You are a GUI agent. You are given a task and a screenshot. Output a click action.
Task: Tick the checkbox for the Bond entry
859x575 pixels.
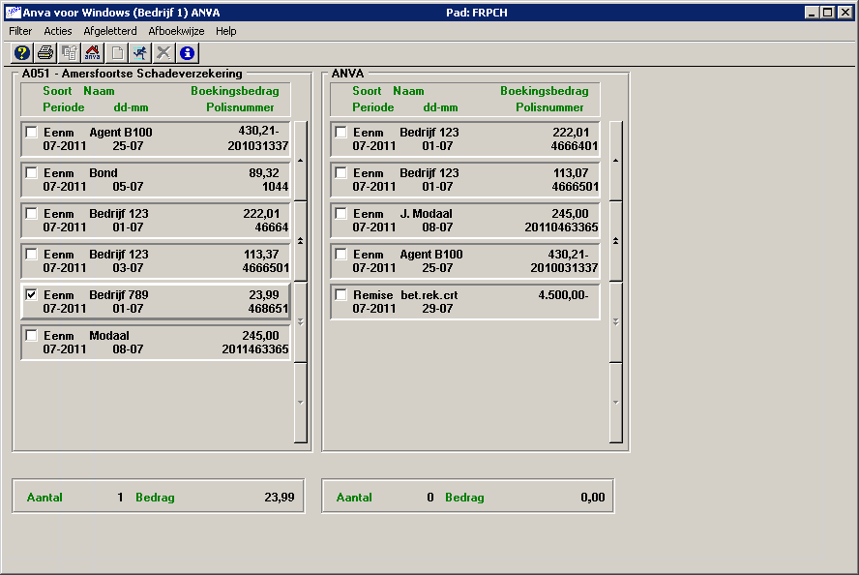tap(32, 173)
